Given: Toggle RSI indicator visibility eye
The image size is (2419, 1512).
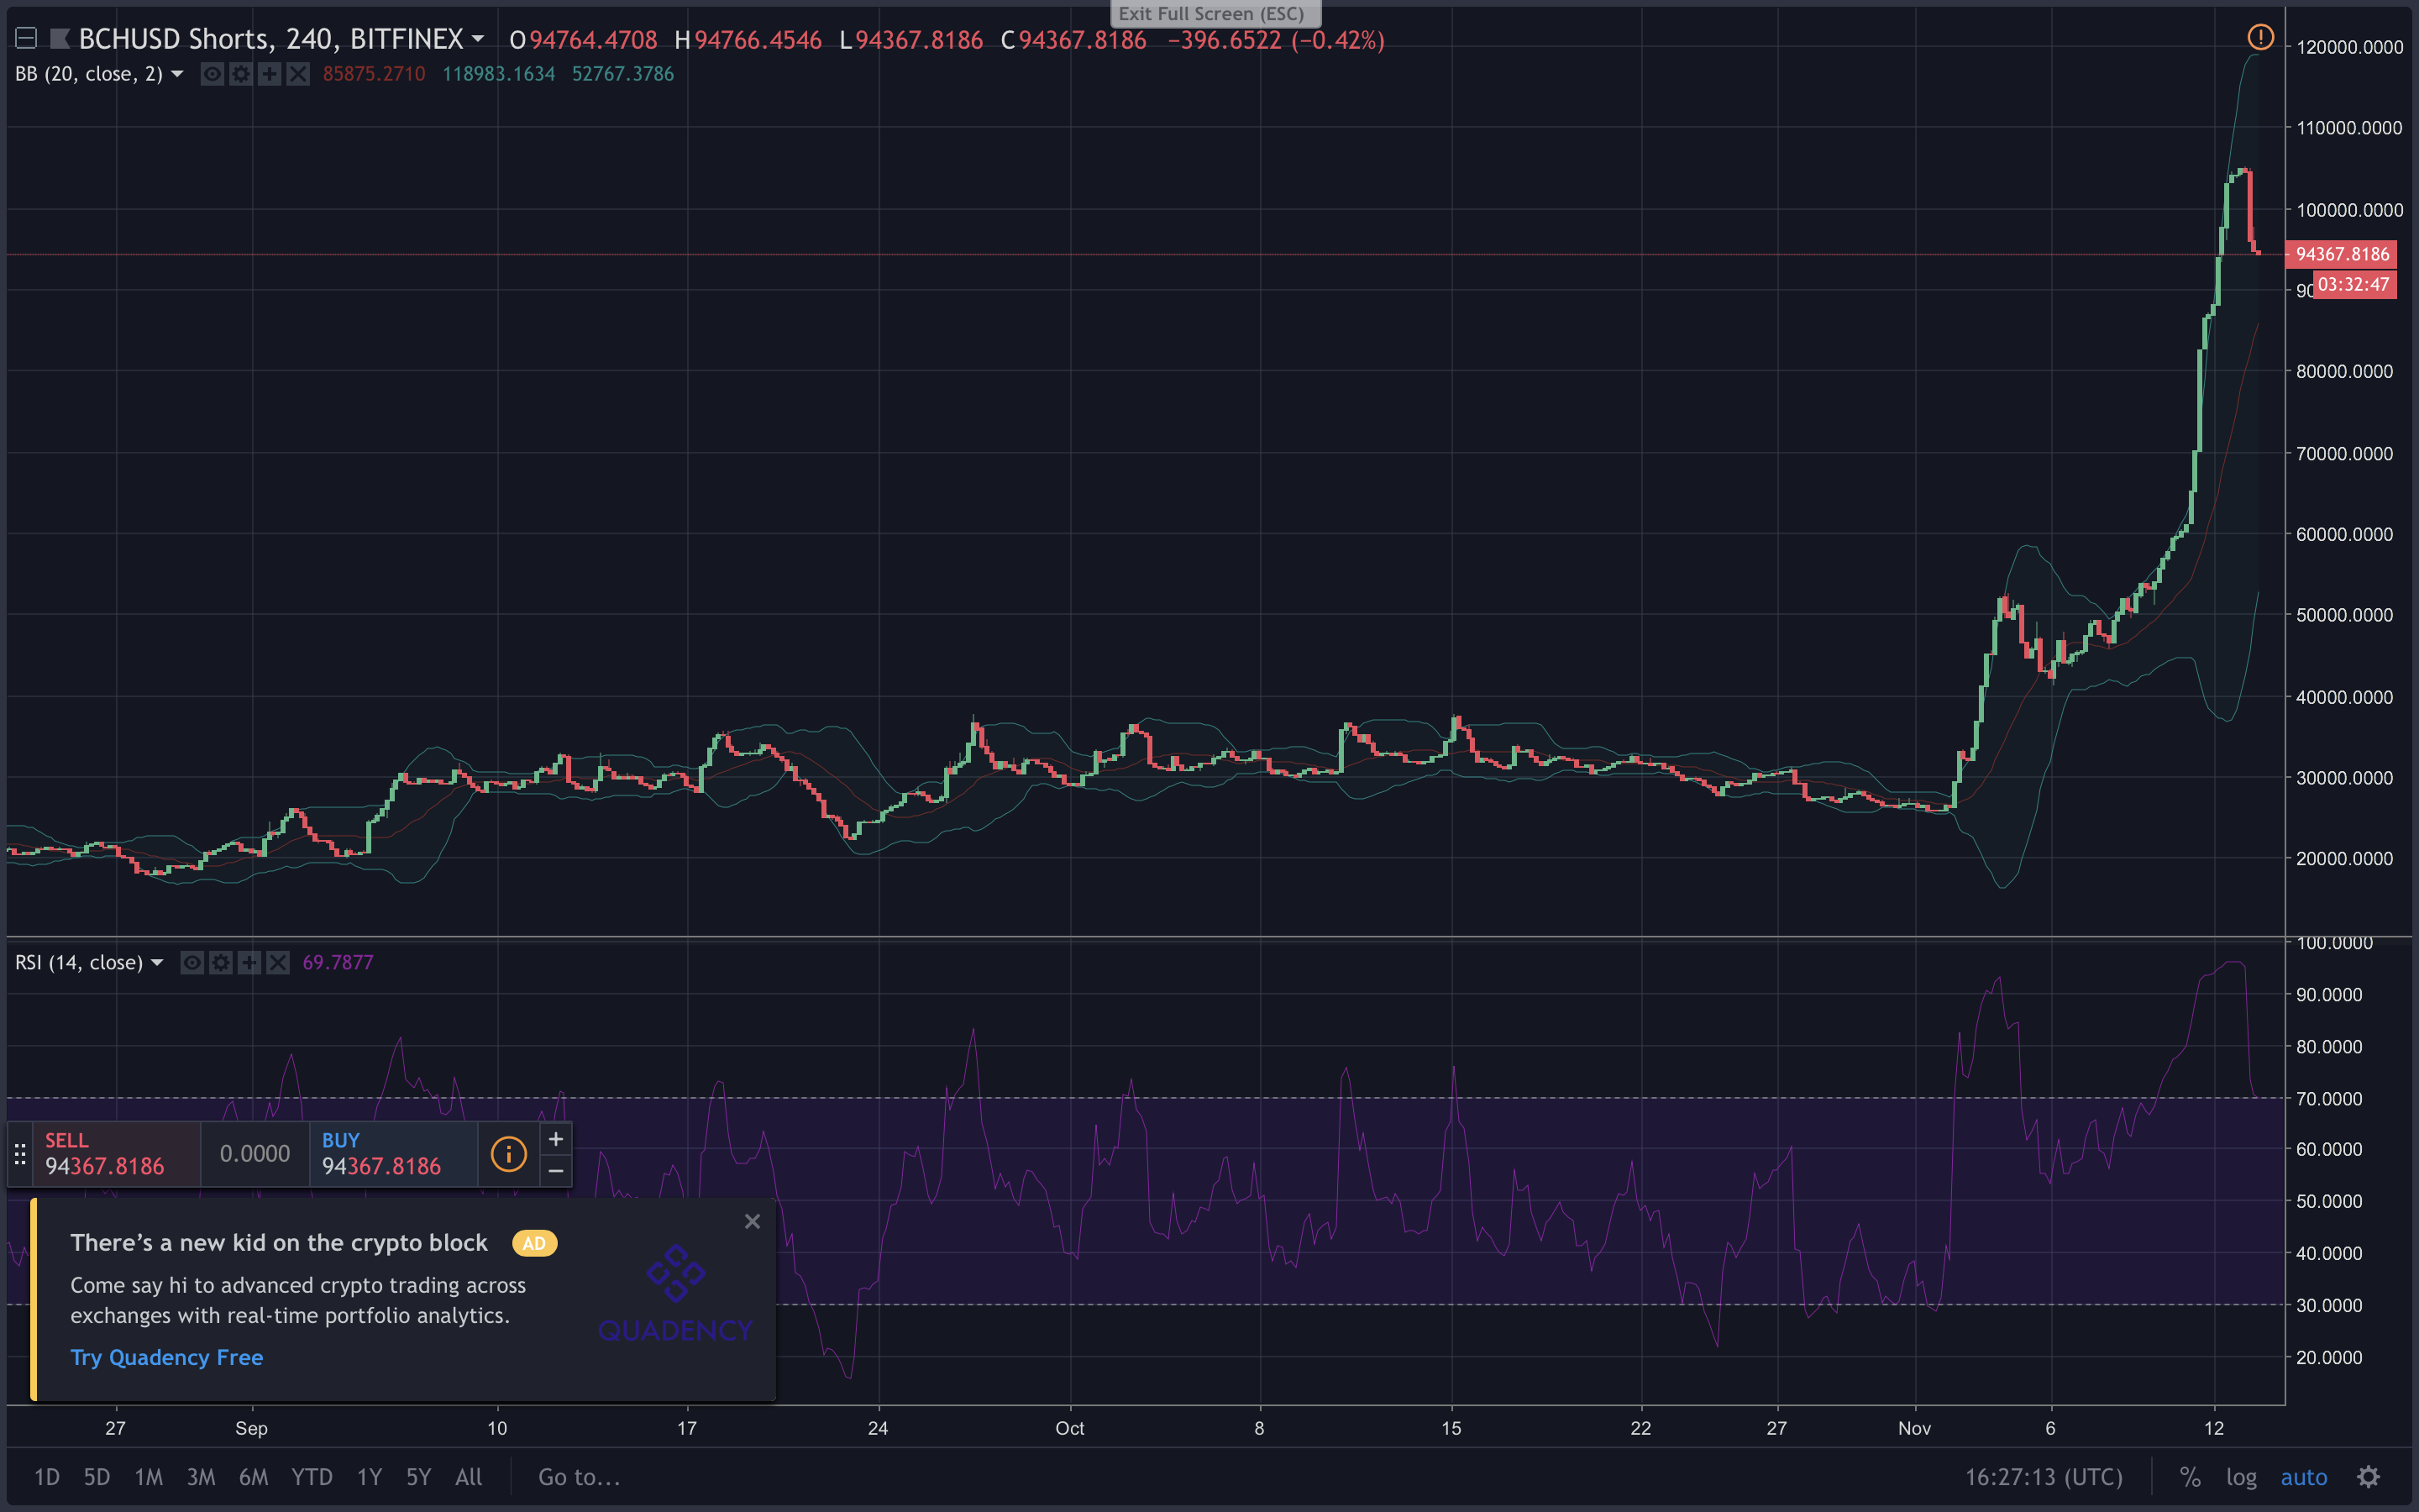Looking at the screenshot, I should pyautogui.click(x=192, y=962).
